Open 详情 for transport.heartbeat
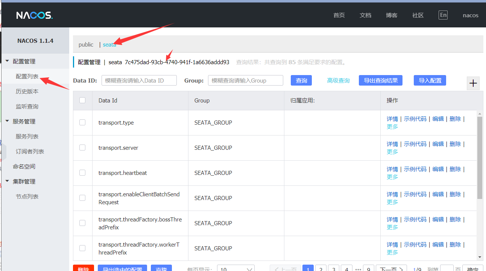Image resolution: width=486 pixels, height=271 pixels. click(392, 169)
